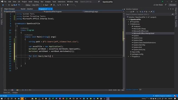Open the Debug menu

pos(36,2)
